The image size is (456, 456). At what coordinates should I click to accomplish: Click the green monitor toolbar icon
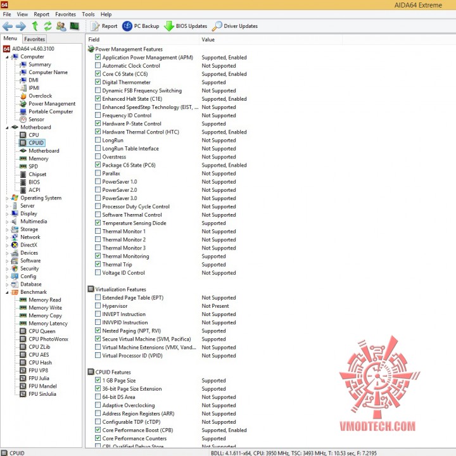[x=75, y=26]
